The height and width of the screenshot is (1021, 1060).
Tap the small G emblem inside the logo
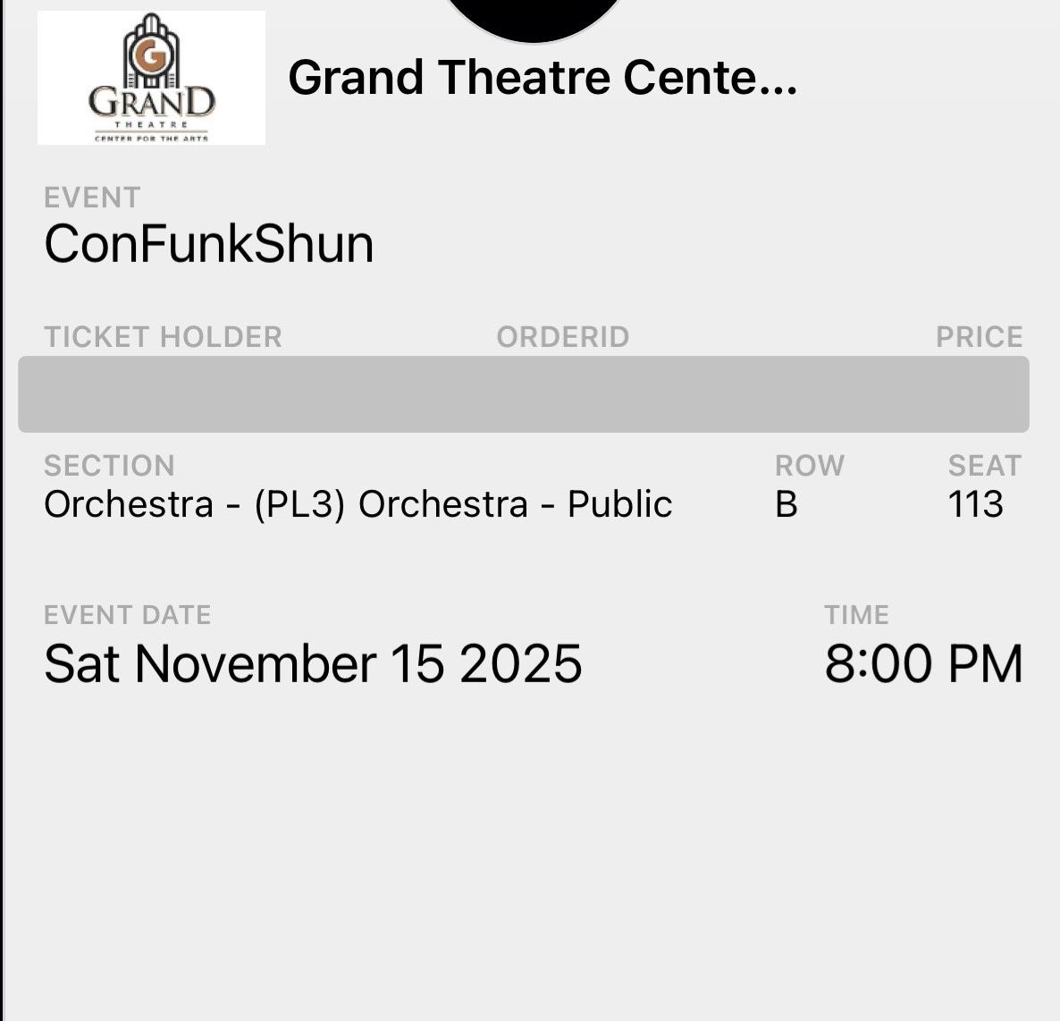[150, 54]
